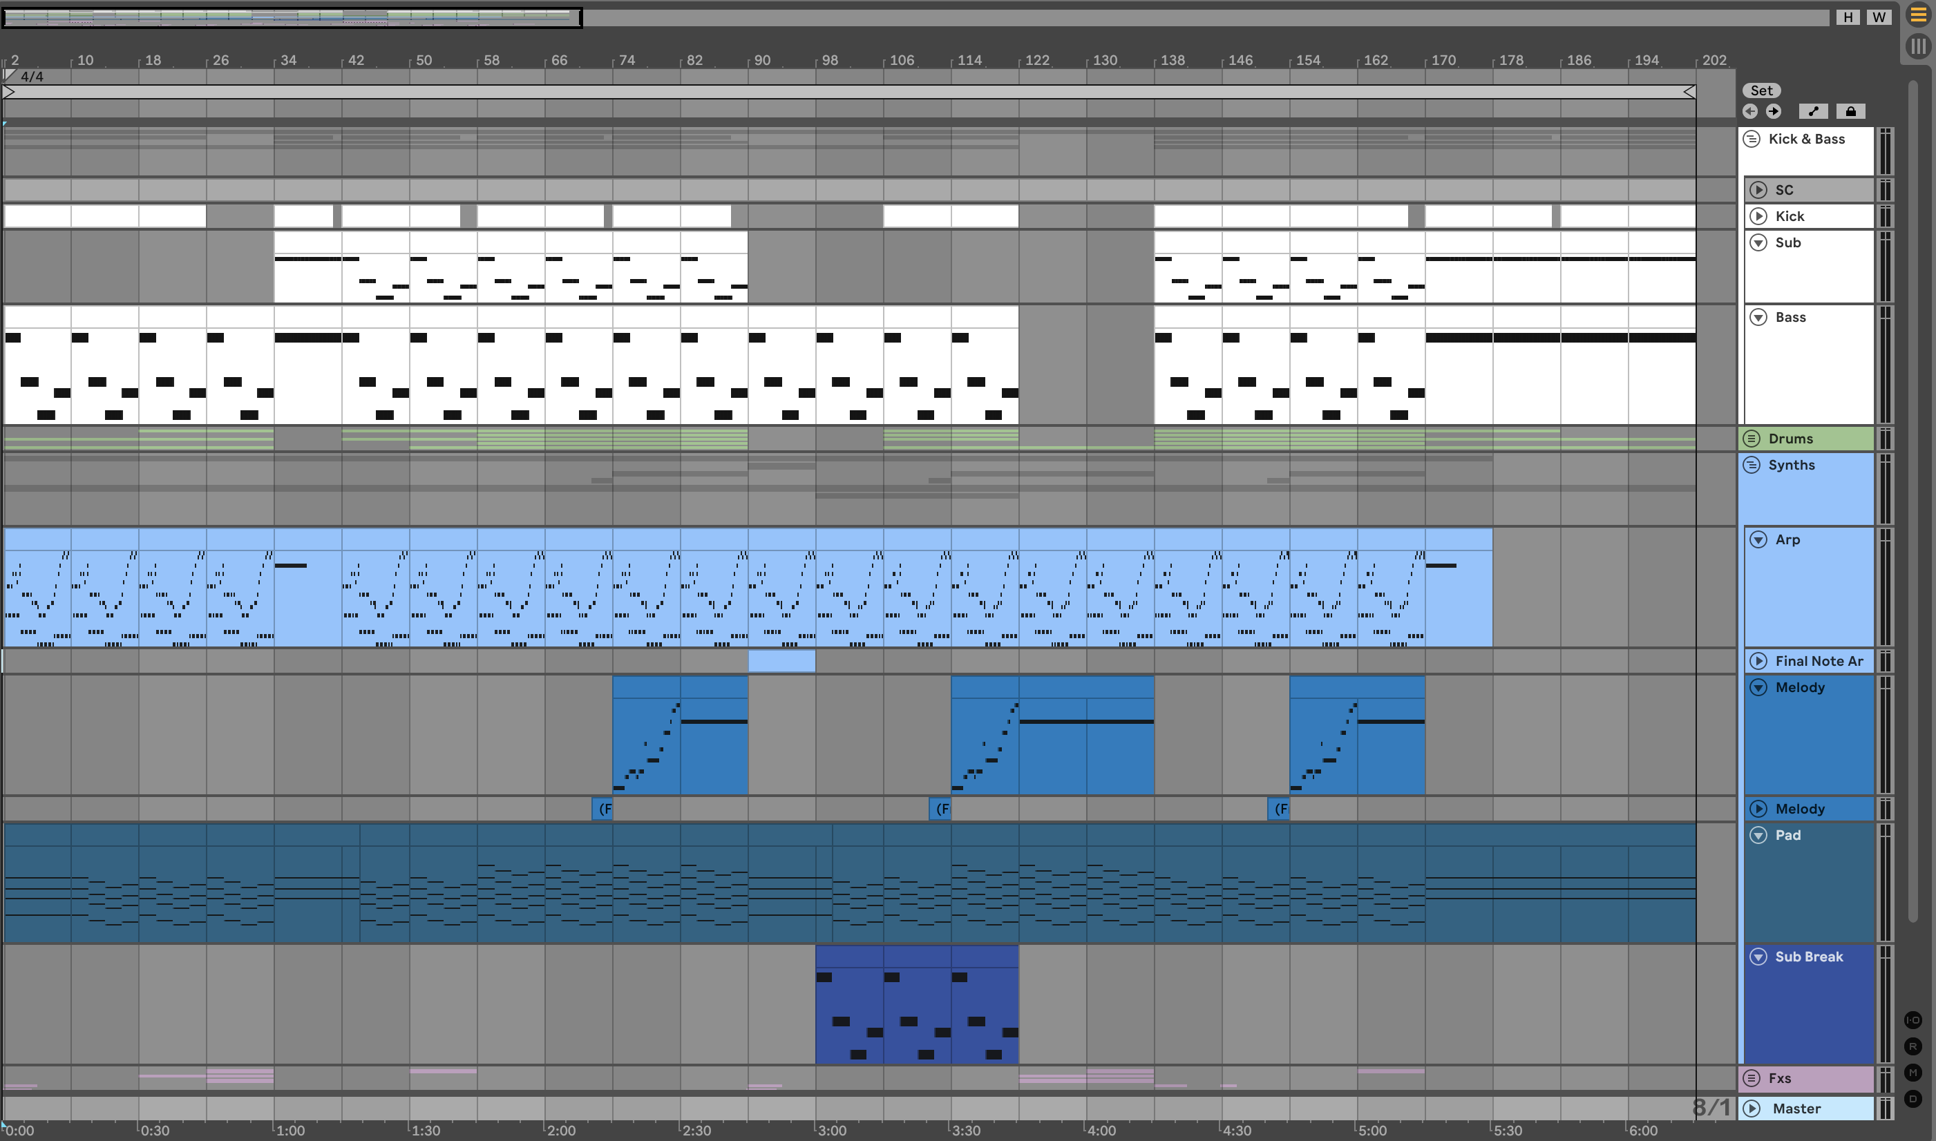Click the automation mode button
The height and width of the screenshot is (1141, 1936).
1813,111
